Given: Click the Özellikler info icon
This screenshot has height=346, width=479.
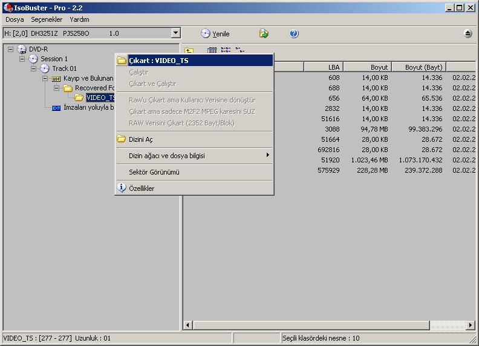Looking at the screenshot, I should (121, 188).
